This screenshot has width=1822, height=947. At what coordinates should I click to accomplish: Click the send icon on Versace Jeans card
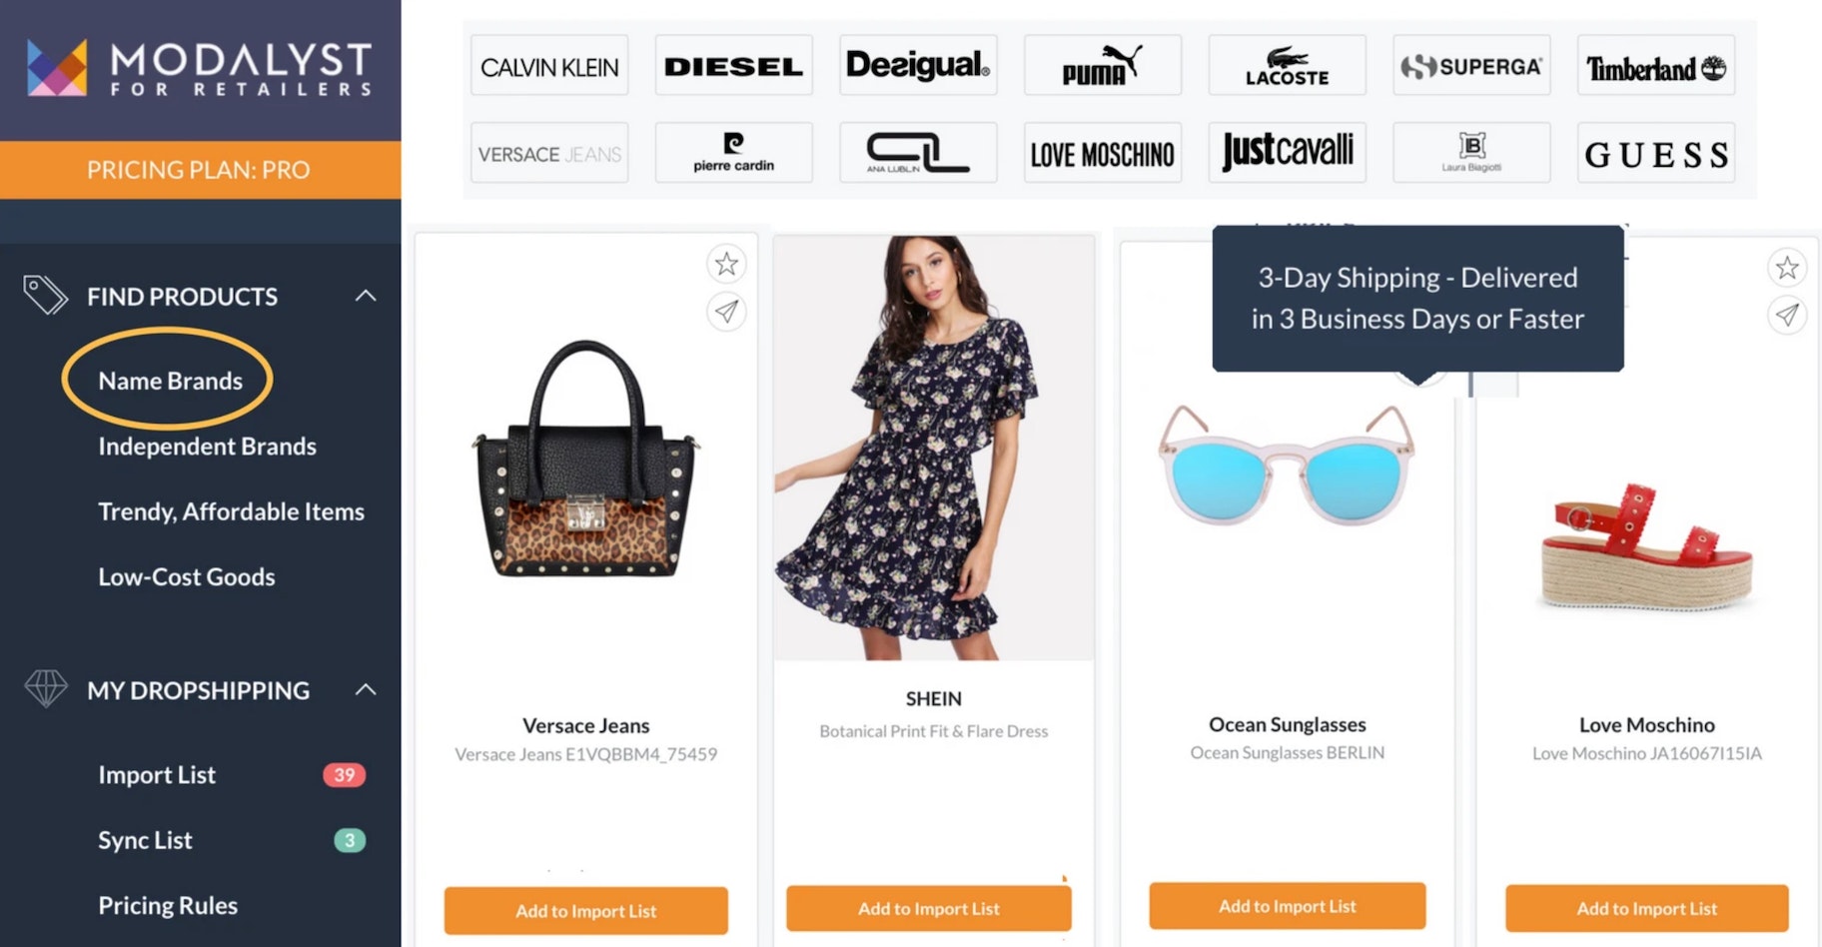[x=726, y=312]
